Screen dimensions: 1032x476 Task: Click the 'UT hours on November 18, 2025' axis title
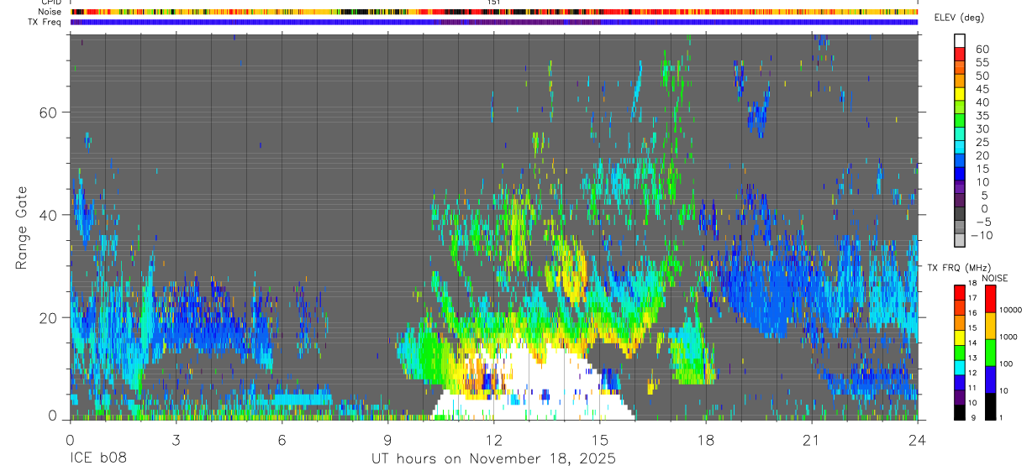[494, 459]
